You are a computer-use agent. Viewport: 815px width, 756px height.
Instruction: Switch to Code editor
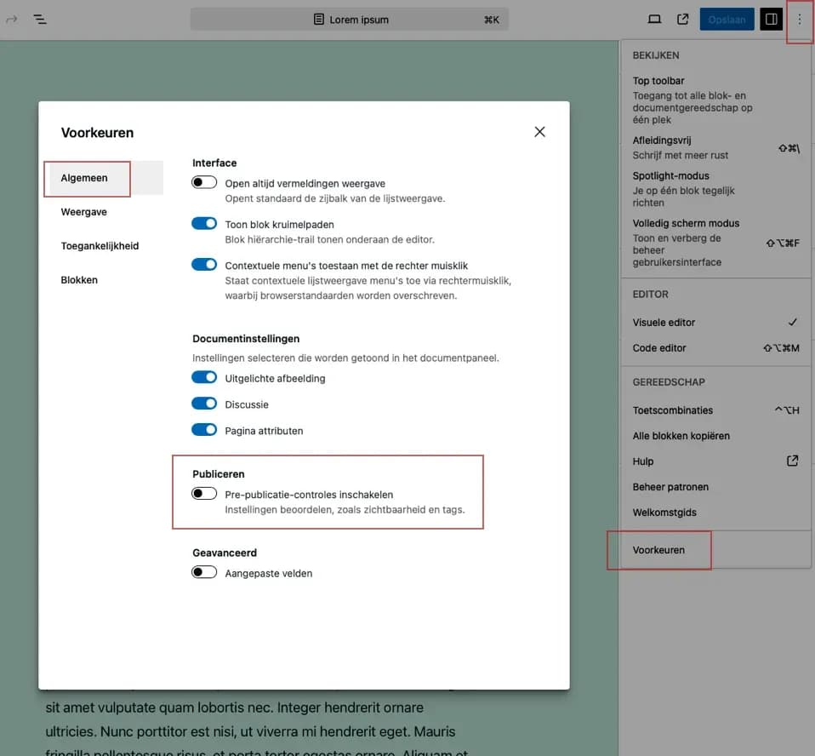(x=715, y=348)
